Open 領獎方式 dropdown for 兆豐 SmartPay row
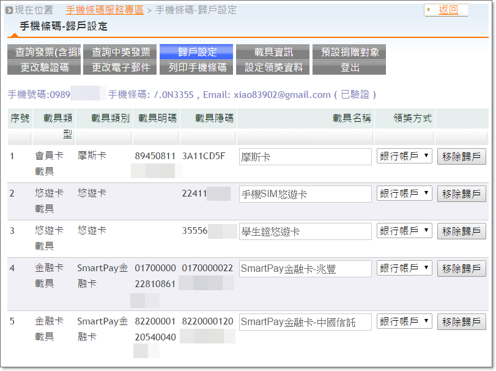The height and width of the screenshot is (371, 496). click(x=404, y=268)
